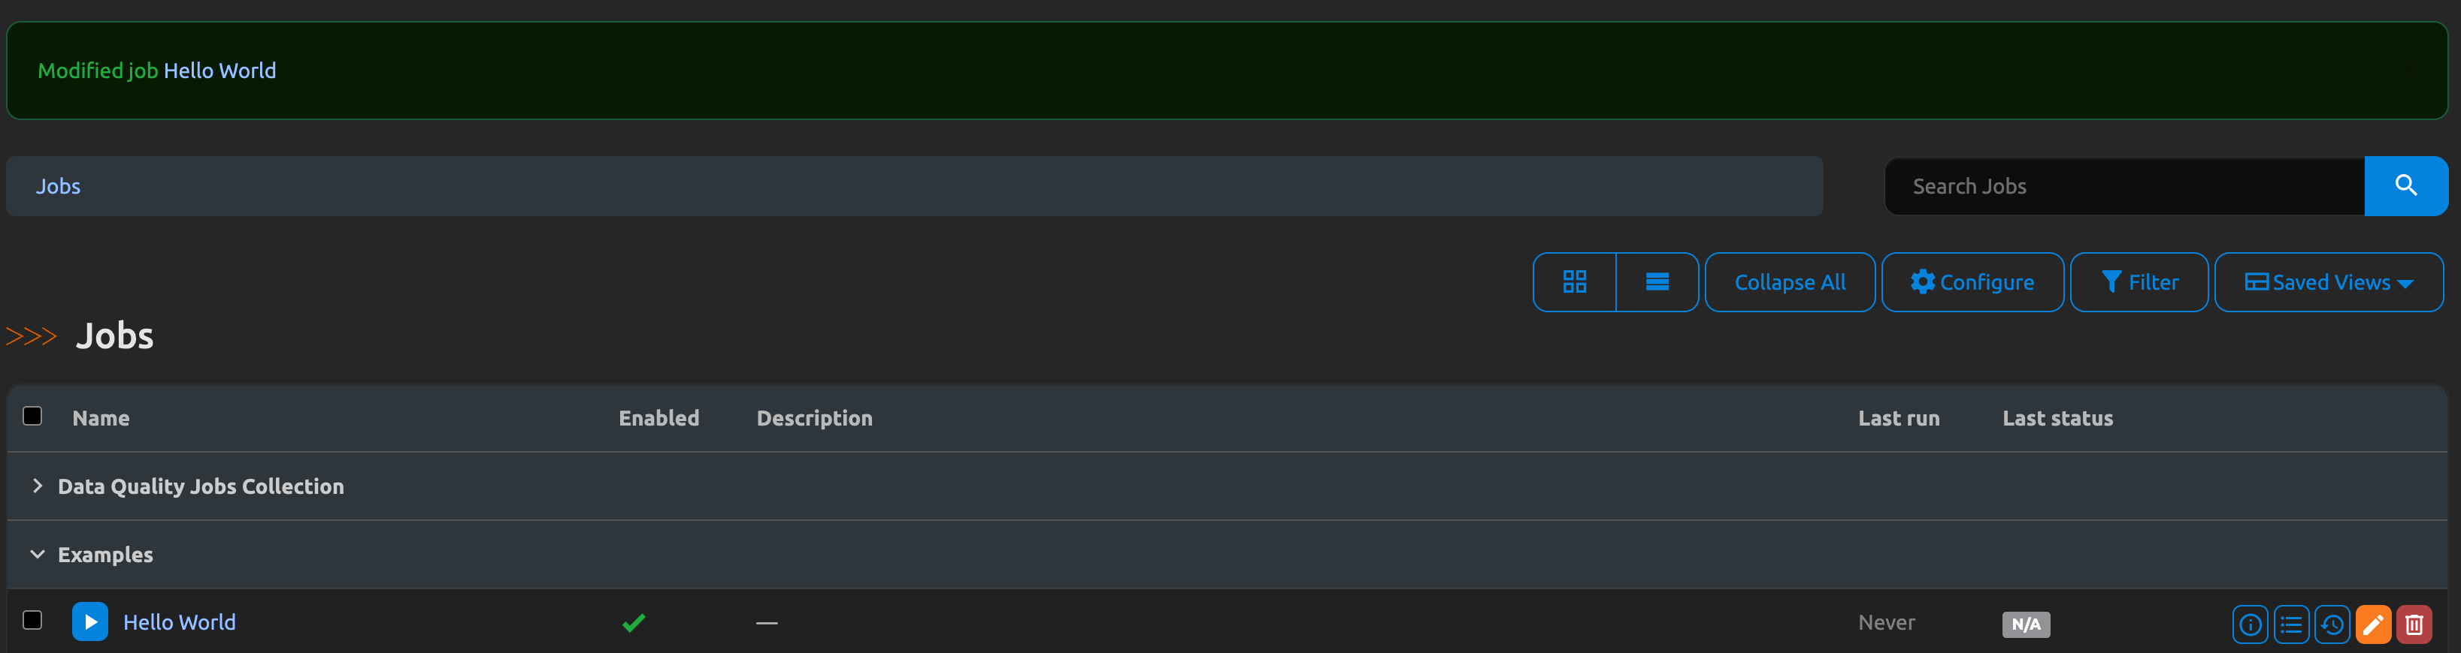The height and width of the screenshot is (653, 2461).
Task: View the Hello World job task list
Action: (2291, 624)
